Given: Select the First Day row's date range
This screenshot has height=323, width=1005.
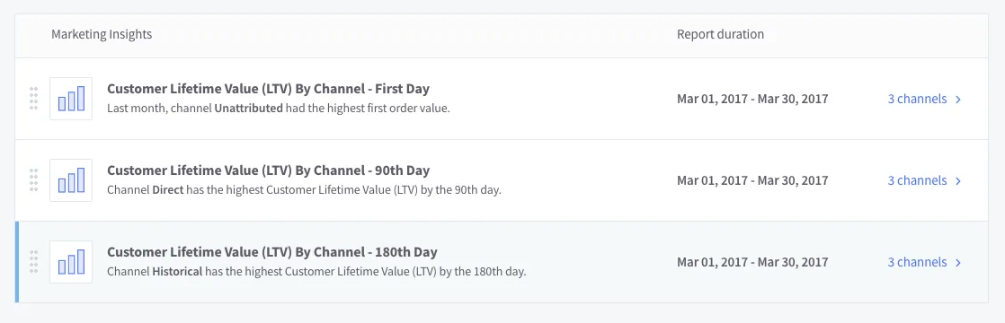Looking at the screenshot, I should 752,99.
